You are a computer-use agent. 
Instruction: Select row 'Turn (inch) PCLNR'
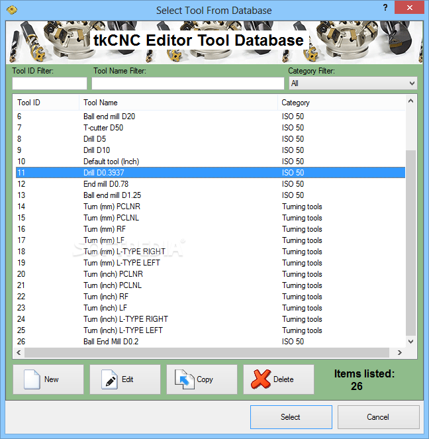tap(211, 274)
